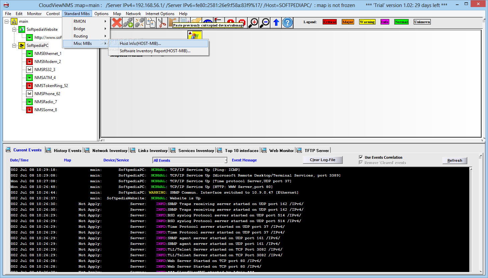Screen dimensions: 488x278
Task: Switch to the Network Inventory tab
Action: point(106,150)
